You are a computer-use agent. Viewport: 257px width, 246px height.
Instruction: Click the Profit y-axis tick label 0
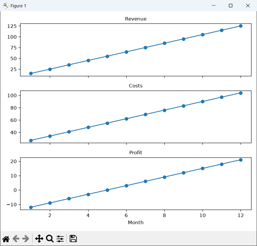coord(15,190)
